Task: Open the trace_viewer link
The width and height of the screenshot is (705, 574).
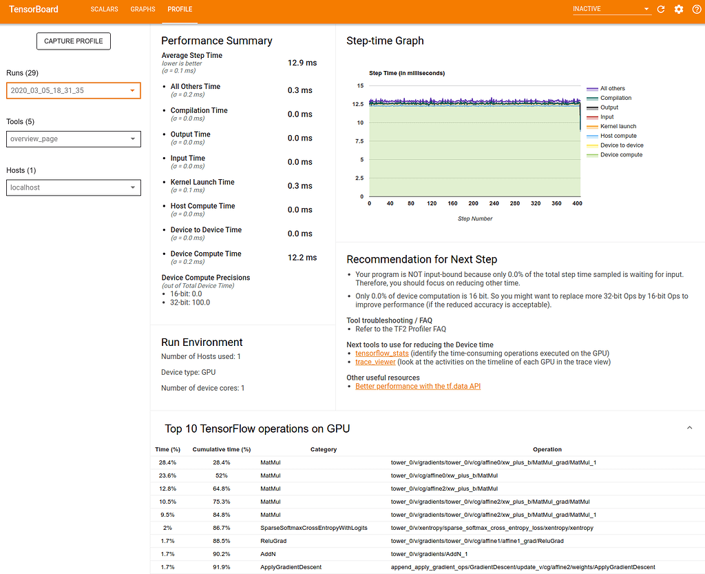Action: tap(375, 361)
